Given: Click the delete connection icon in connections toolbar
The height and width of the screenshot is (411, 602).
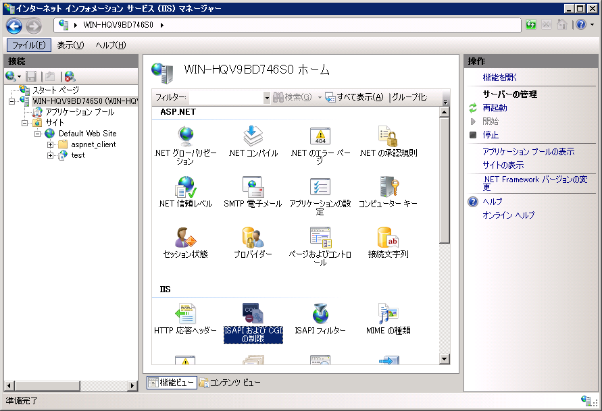Looking at the screenshot, I should [70, 76].
